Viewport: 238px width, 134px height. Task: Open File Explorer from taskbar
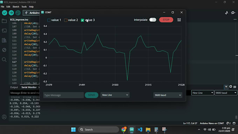pos(148,129)
